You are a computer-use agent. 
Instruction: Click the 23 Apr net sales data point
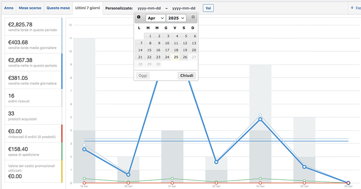point(260,119)
